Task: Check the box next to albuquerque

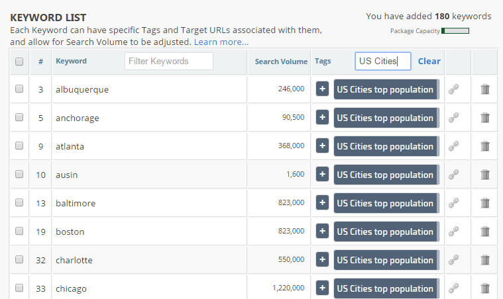Action: point(19,89)
